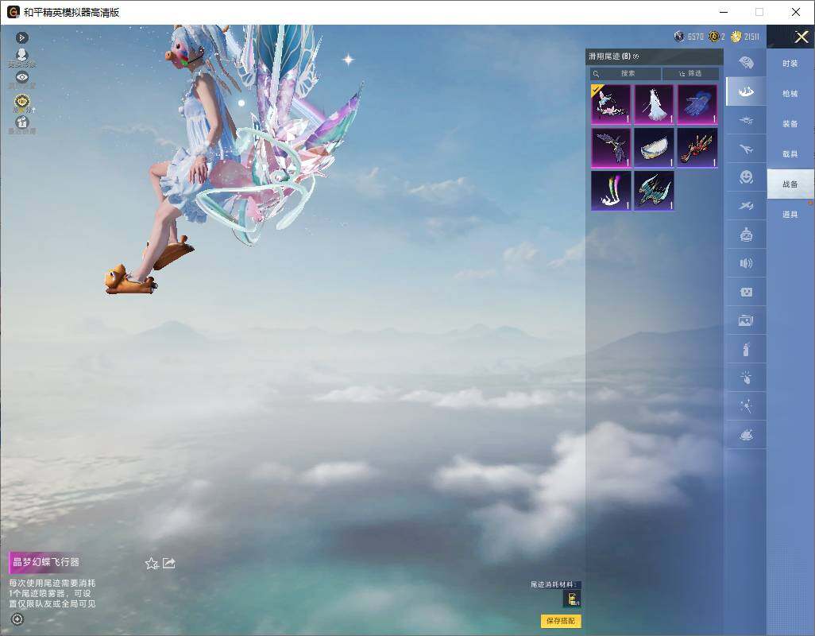815x636 pixels.
Task: Select the sound speaker category icon
Action: click(x=746, y=263)
